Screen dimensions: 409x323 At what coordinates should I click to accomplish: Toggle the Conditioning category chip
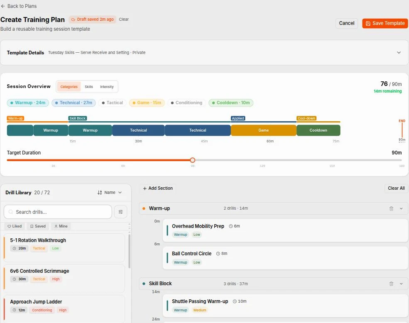tap(186, 103)
